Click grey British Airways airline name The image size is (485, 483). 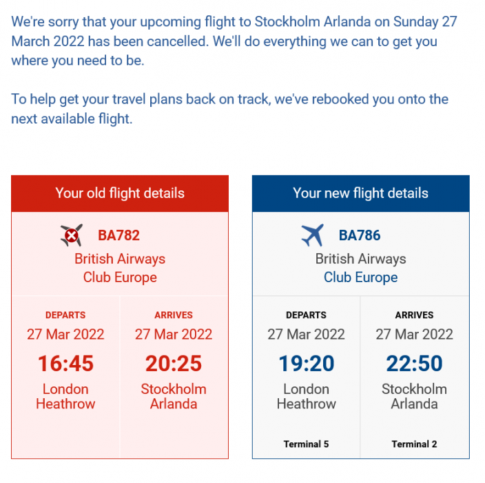click(360, 259)
